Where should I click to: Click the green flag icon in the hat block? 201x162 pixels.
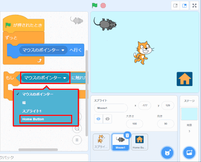pos(8,25)
